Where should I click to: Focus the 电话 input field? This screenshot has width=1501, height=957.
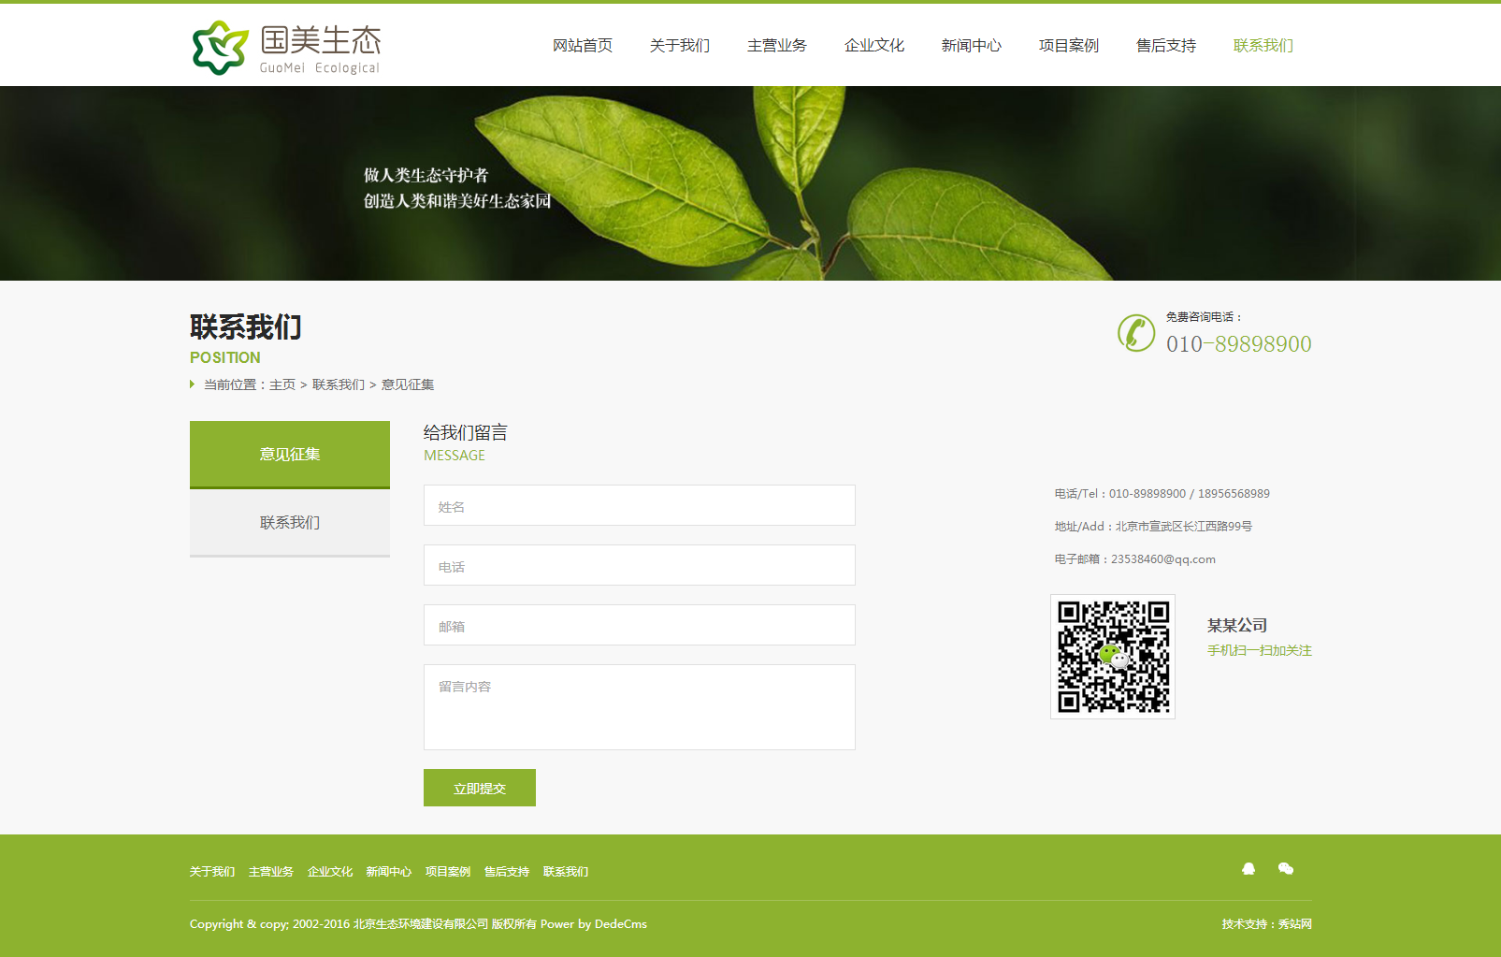click(639, 566)
